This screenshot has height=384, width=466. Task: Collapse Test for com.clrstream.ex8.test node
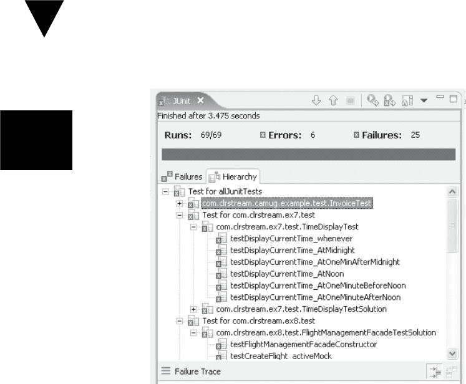click(x=179, y=321)
